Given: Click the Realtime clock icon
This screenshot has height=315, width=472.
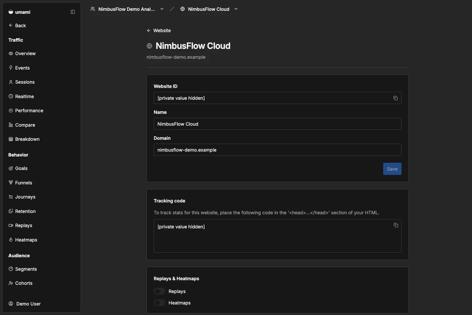Looking at the screenshot, I should pyautogui.click(x=11, y=96).
